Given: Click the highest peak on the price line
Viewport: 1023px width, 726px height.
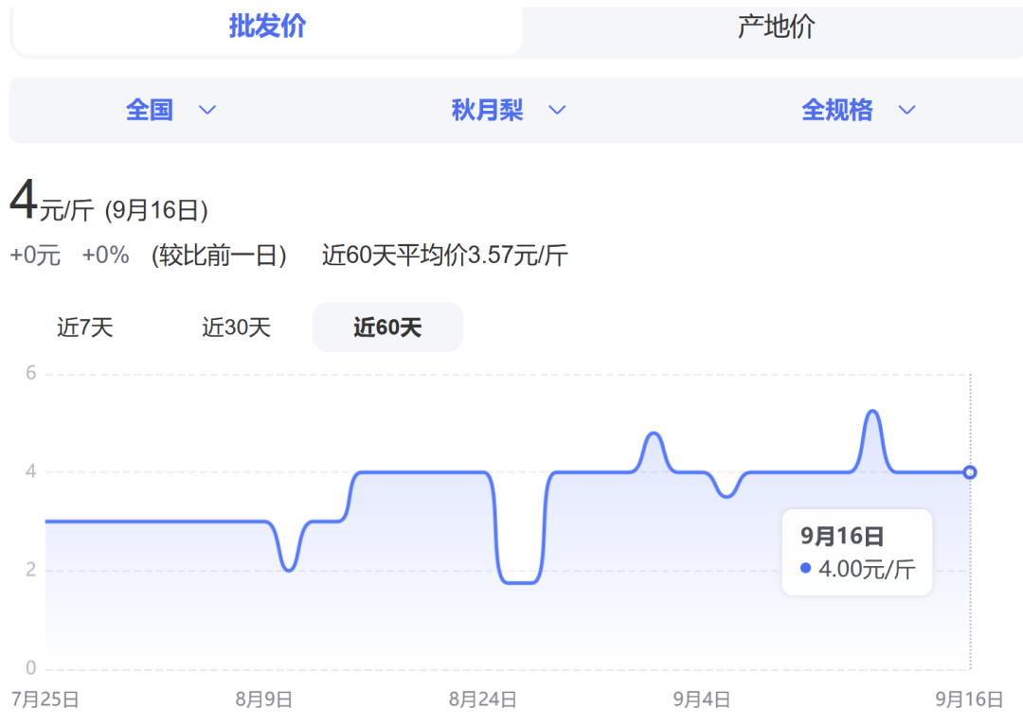Looking at the screenshot, I should (x=872, y=412).
